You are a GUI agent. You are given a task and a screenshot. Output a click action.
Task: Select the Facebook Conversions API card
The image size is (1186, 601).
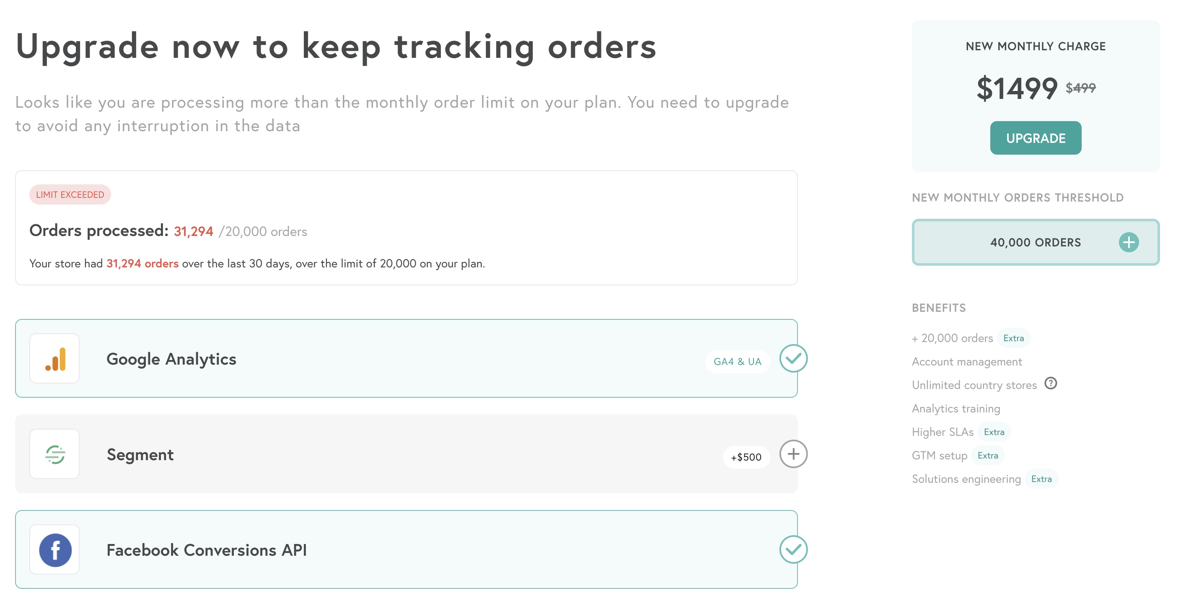tap(407, 550)
